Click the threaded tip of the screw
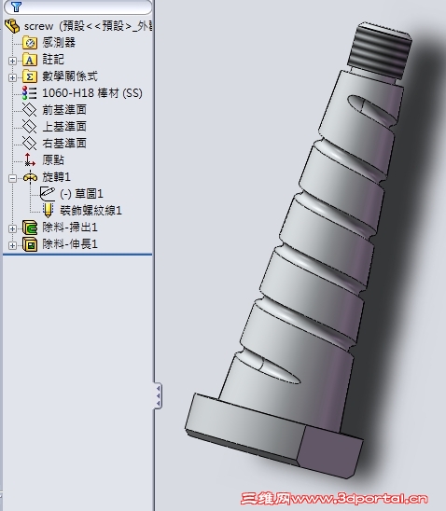446x511 pixels. point(380,51)
